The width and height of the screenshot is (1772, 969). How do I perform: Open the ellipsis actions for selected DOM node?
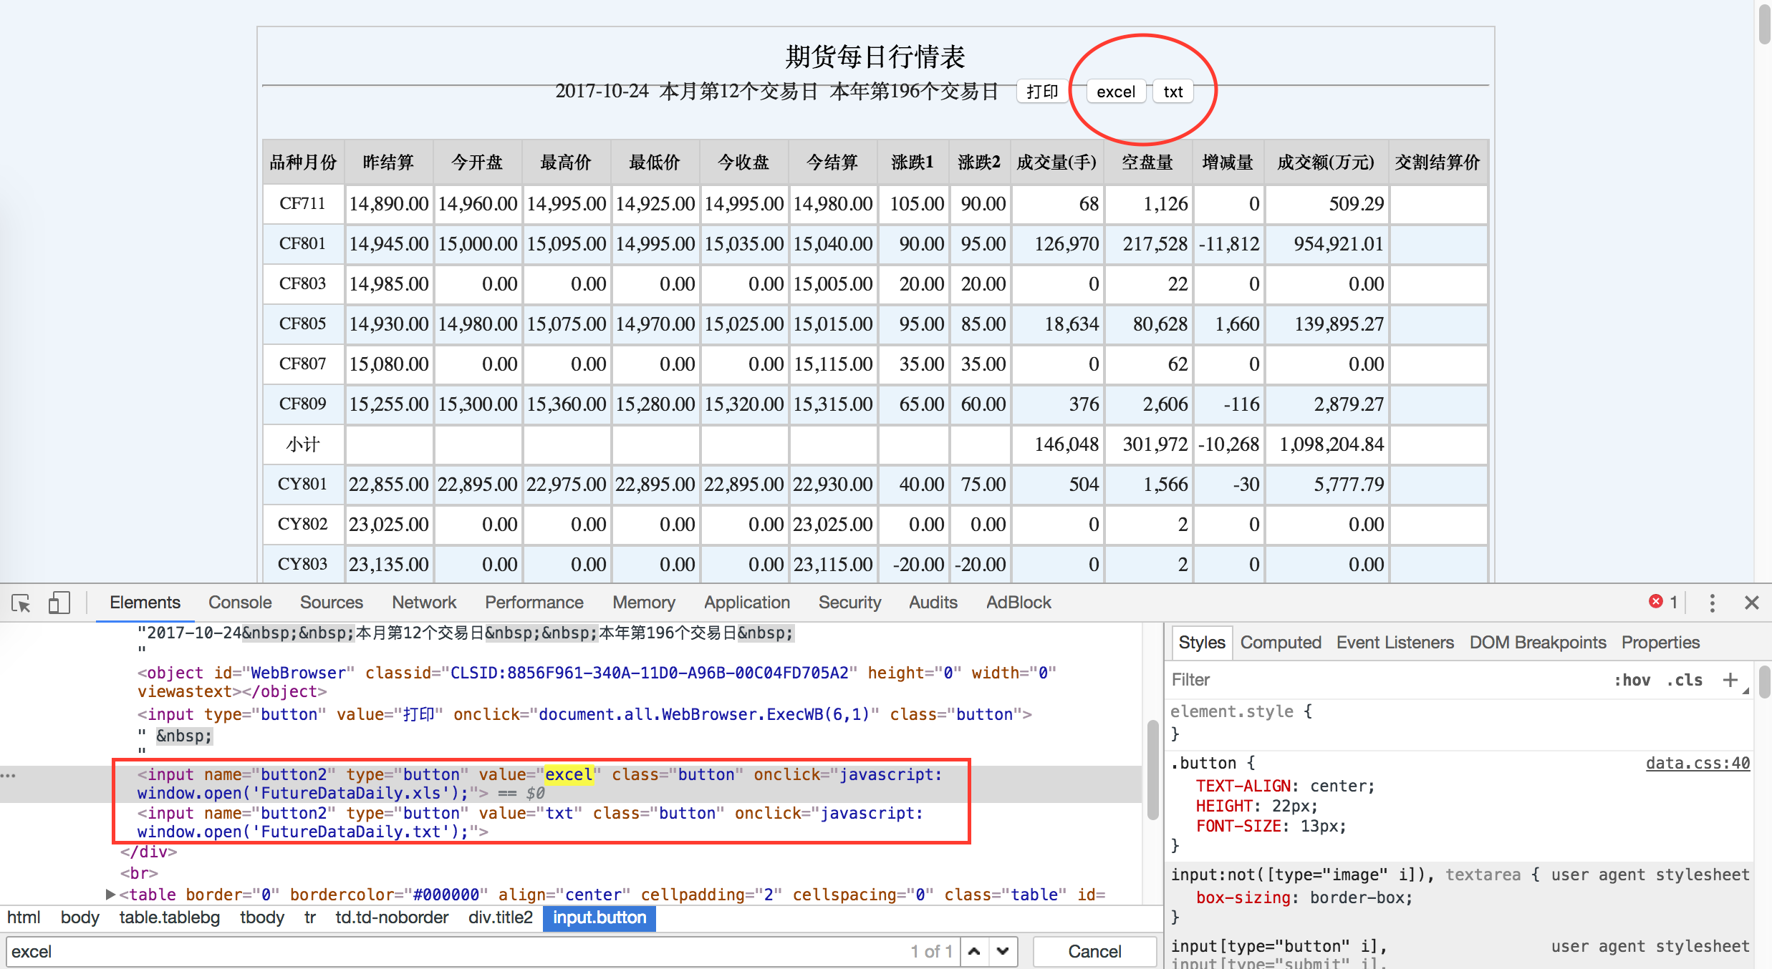[9, 775]
